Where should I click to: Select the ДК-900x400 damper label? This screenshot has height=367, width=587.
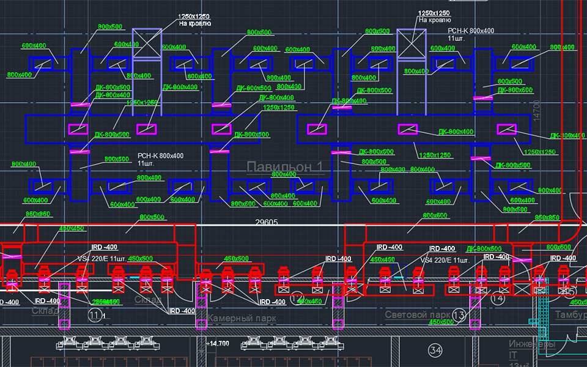[456, 132]
